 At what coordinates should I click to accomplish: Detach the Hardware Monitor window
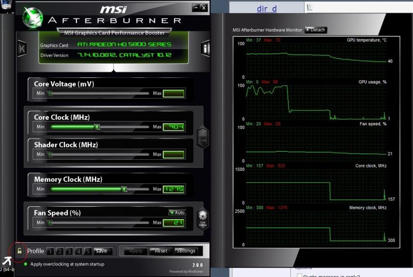pos(315,30)
